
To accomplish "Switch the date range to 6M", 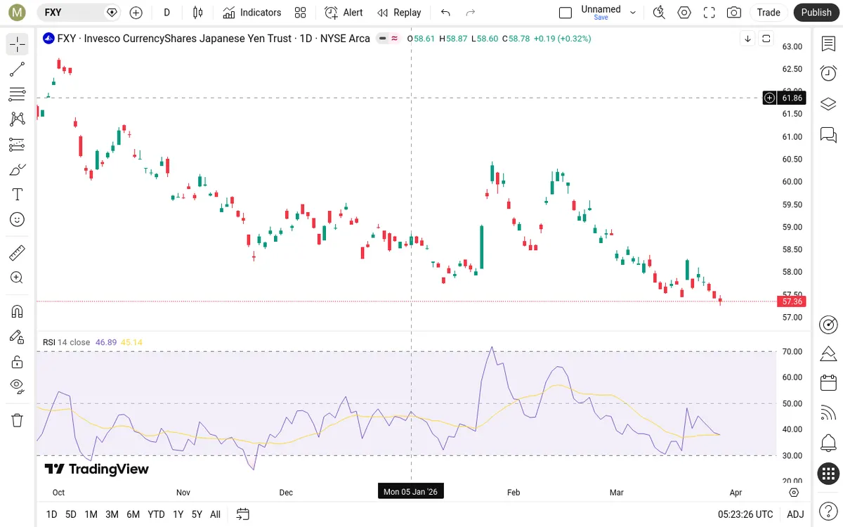I will [133, 514].
